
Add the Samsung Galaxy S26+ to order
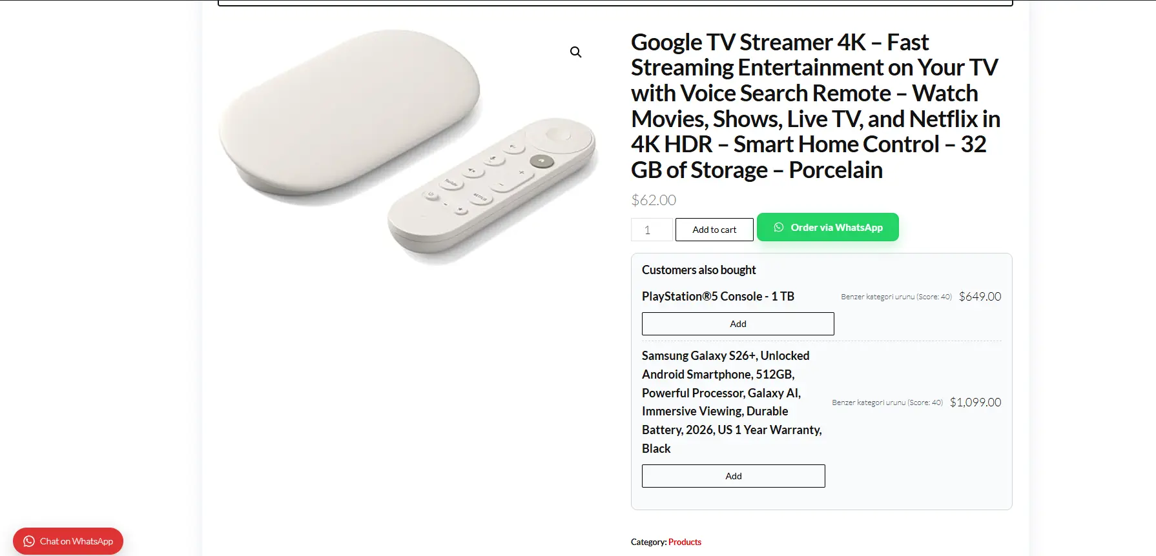734,476
